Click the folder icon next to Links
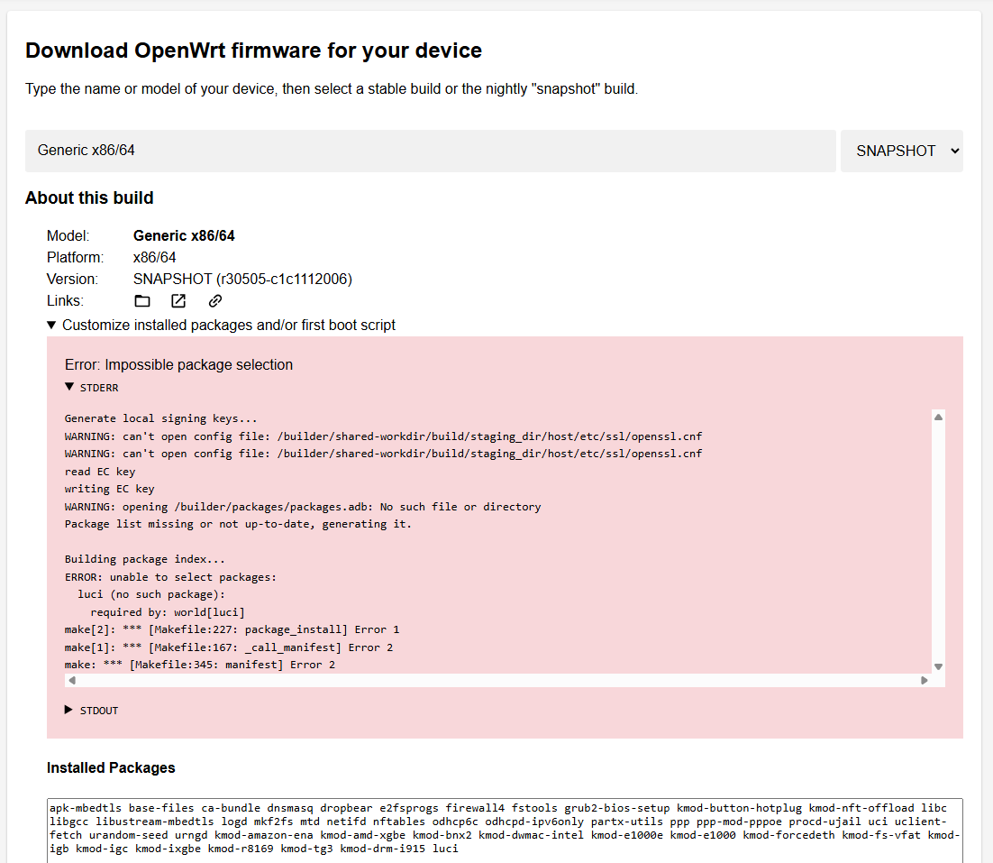This screenshot has width=993, height=863. click(x=142, y=301)
